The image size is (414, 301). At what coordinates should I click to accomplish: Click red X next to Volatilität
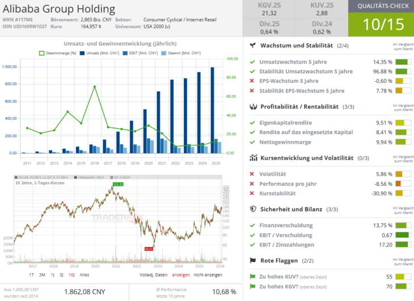click(252, 174)
